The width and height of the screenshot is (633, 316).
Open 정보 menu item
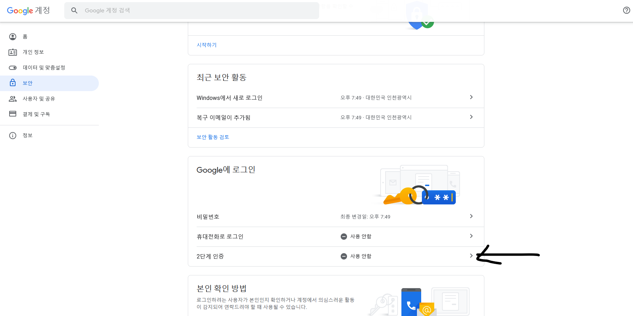[x=49, y=136]
